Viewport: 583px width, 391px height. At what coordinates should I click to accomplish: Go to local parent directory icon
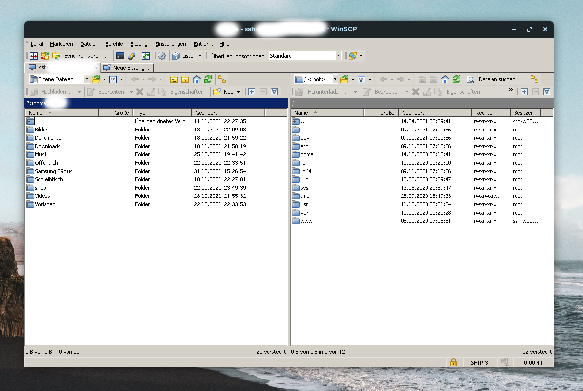click(174, 79)
